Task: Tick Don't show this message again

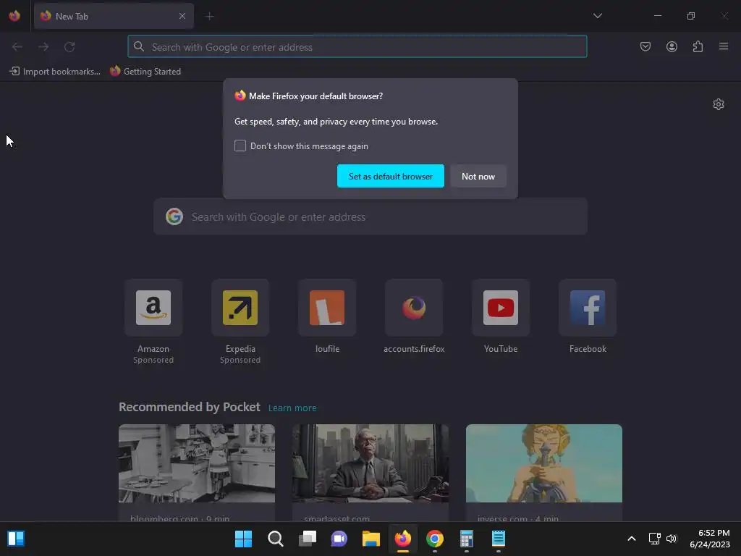Action: tap(240, 146)
